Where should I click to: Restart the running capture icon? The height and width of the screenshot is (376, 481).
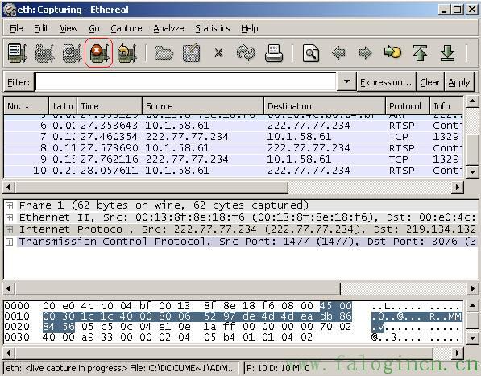pos(126,52)
